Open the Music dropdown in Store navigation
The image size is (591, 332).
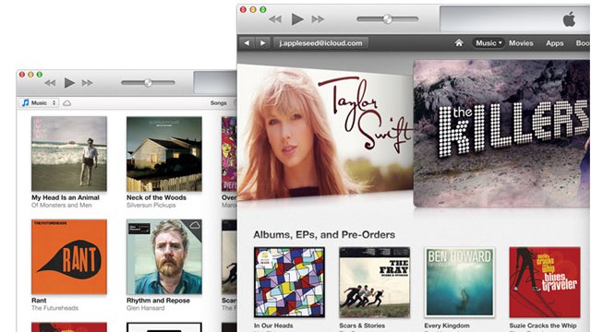488,43
